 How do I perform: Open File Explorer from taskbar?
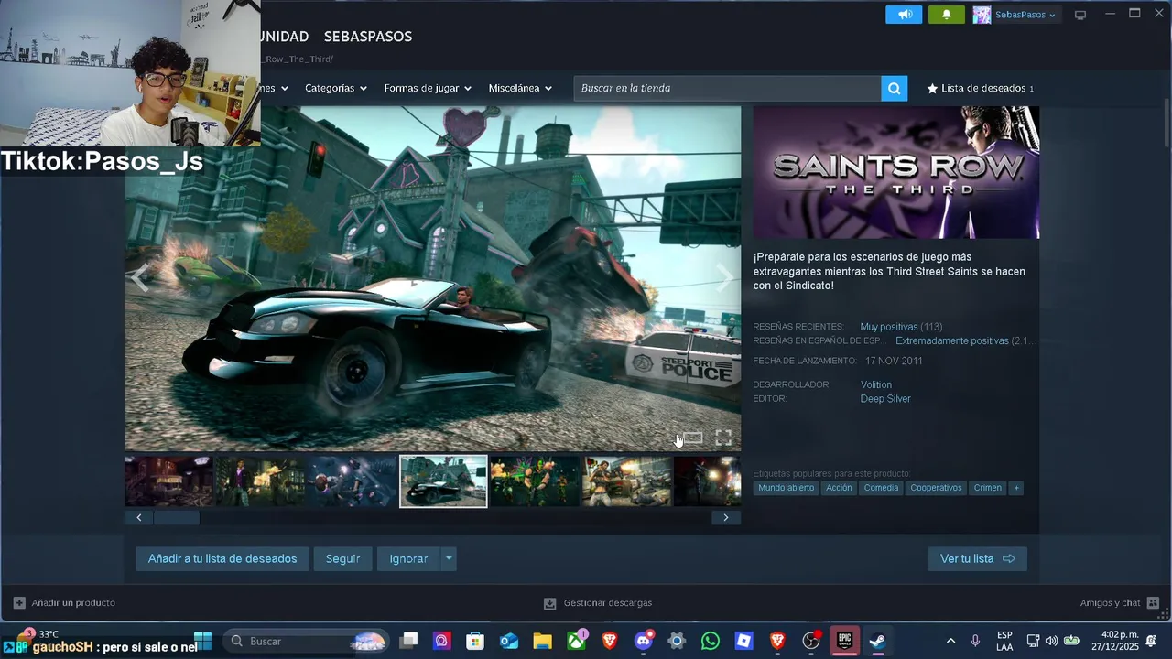(543, 641)
